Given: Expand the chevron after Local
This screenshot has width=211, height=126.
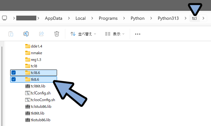Looking at the screenshot, I should (x=92, y=18).
